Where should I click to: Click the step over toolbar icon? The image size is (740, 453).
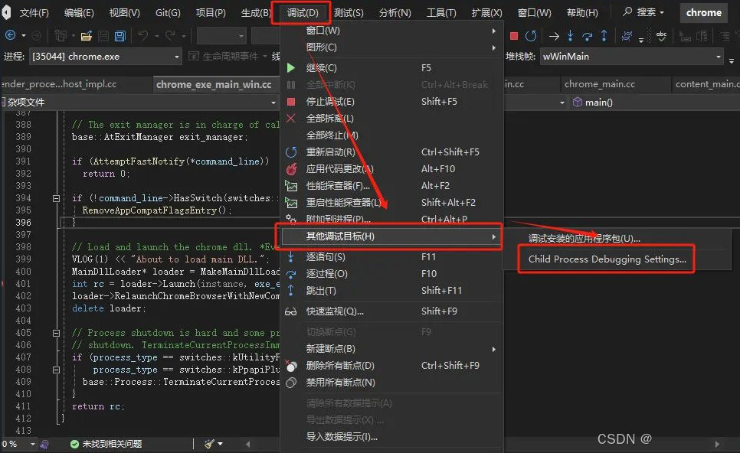tap(587, 36)
